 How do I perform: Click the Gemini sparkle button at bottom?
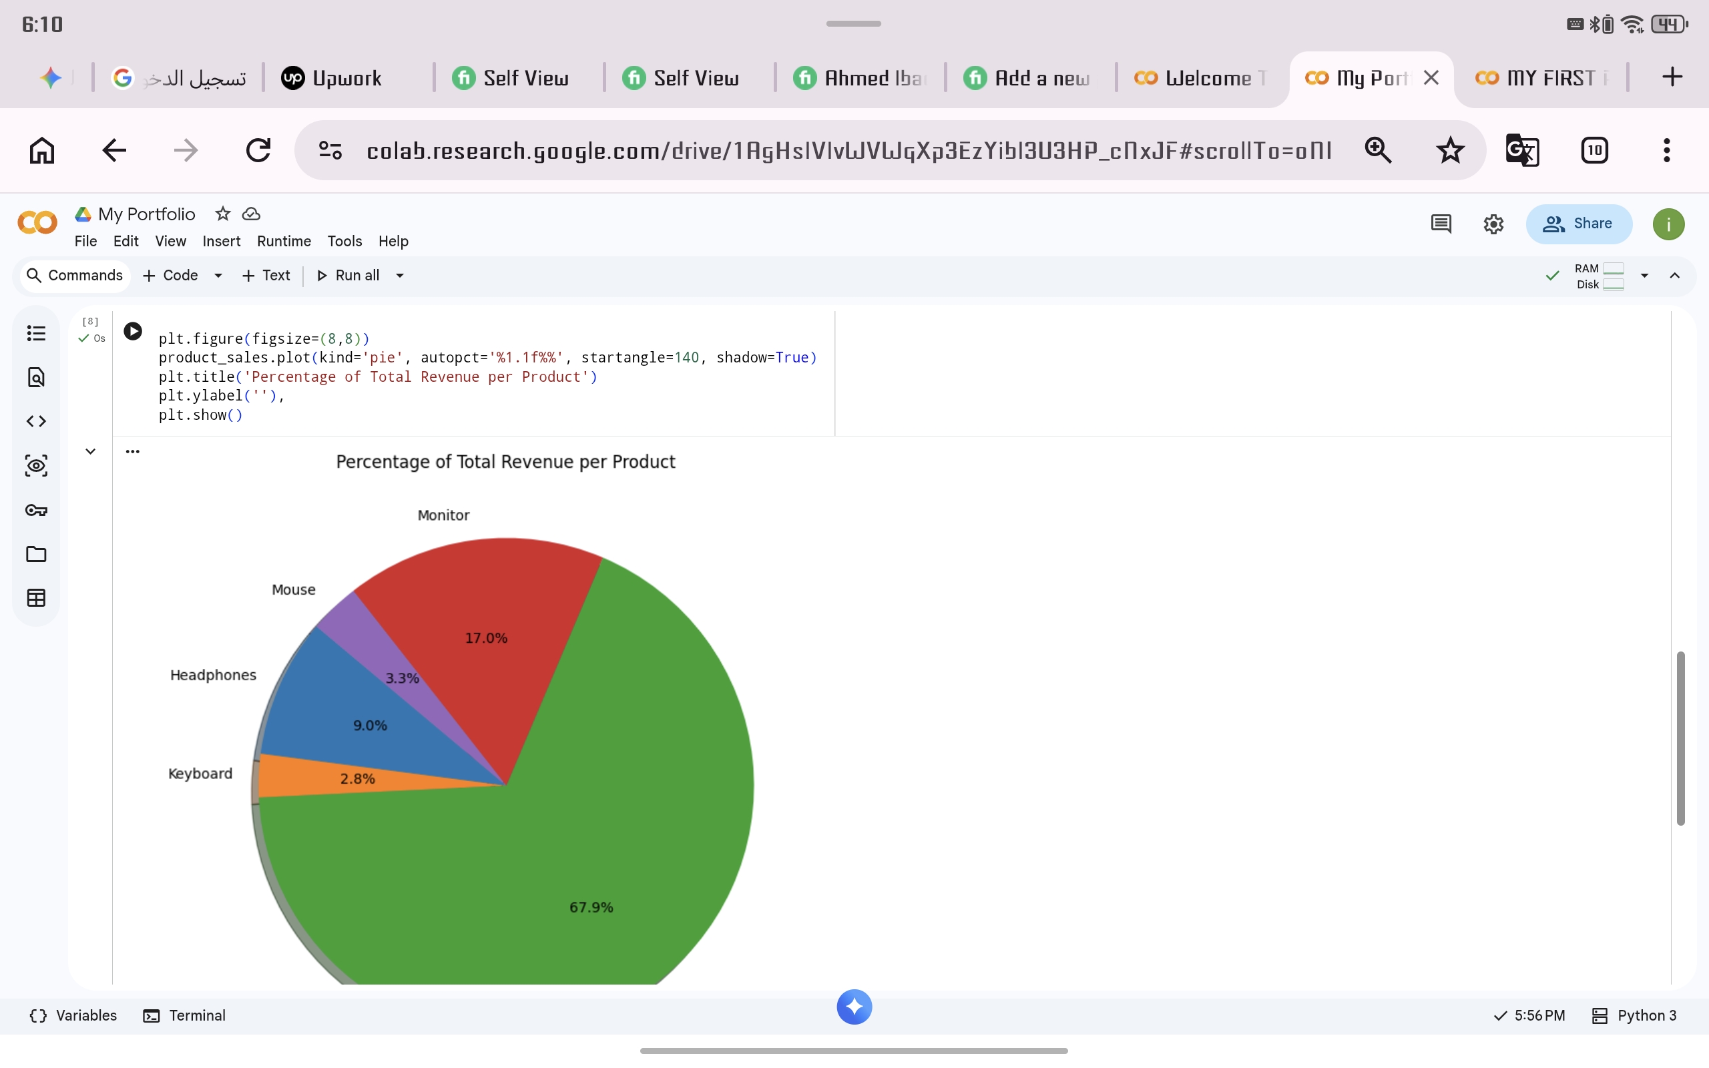coord(854,1007)
